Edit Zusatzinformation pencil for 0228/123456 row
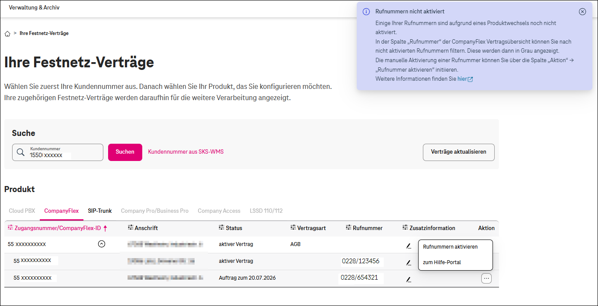Image resolution: width=598 pixels, height=306 pixels. 408,262
